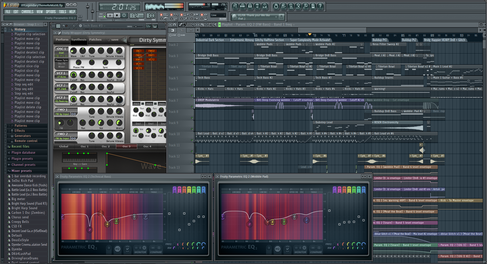
Task: Open the Fruity Wrapper options dropdown arrow
Action: coord(55,33)
